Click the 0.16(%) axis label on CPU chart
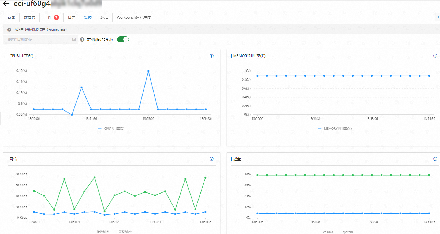The image size is (440, 234). click(21, 71)
